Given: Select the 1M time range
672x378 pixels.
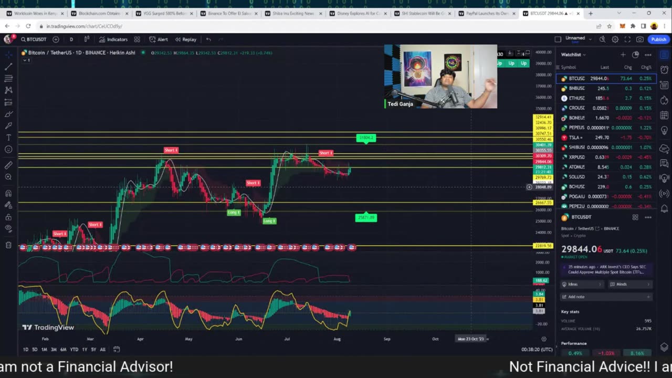Looking at the screenshot, I should tap(44, 349).
